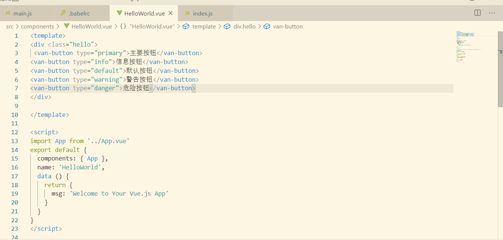Select the components breadcrumb segment
The image size is (503, 240).
(37, 27)
